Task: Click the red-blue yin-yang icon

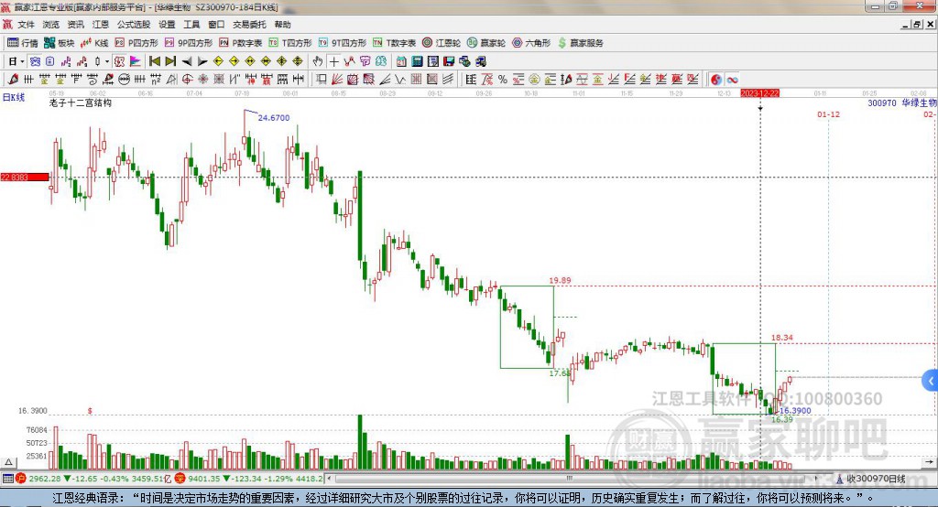Action: 716,80
